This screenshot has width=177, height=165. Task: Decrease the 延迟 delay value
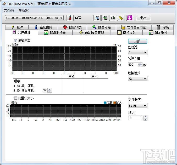click(x=145, y=119)
